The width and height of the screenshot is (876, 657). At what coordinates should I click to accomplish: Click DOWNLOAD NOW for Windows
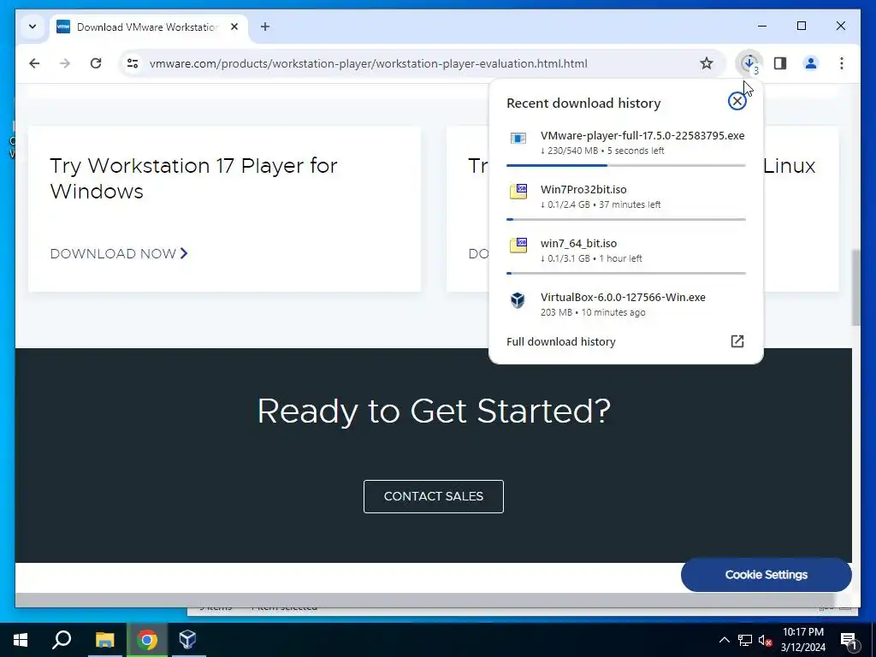(x=119, y=253)
